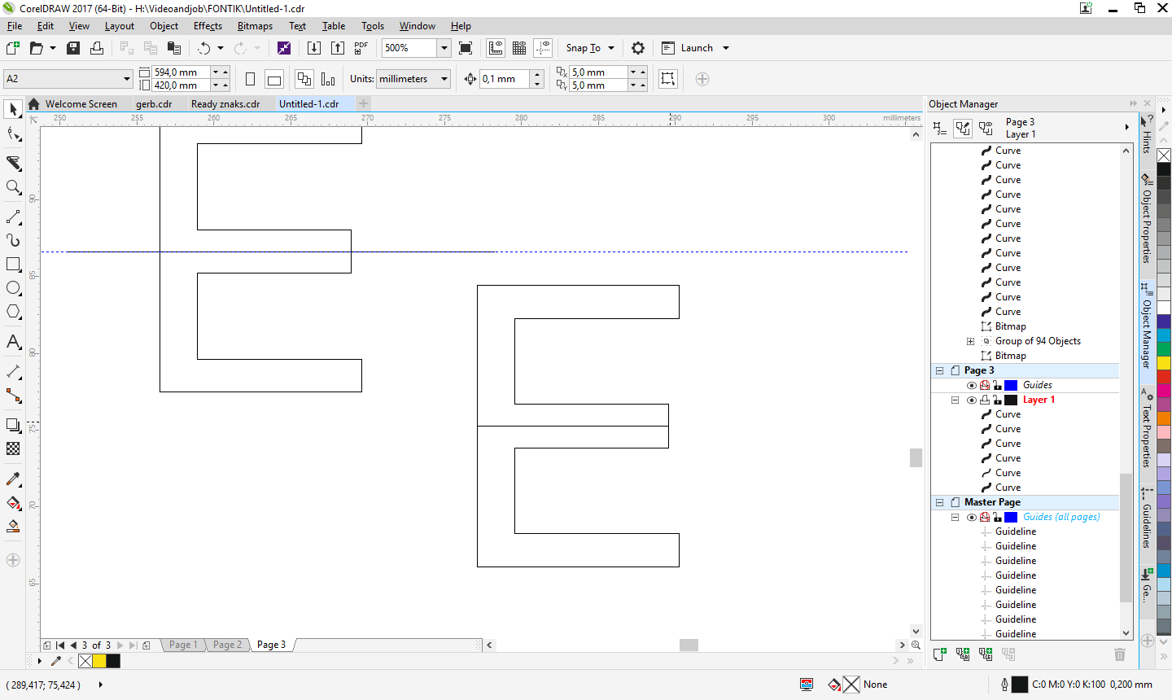The height and width of the screenshot is (700, 1172).
Task: Select the Pick tool
Action: click(x=13, y=109)
